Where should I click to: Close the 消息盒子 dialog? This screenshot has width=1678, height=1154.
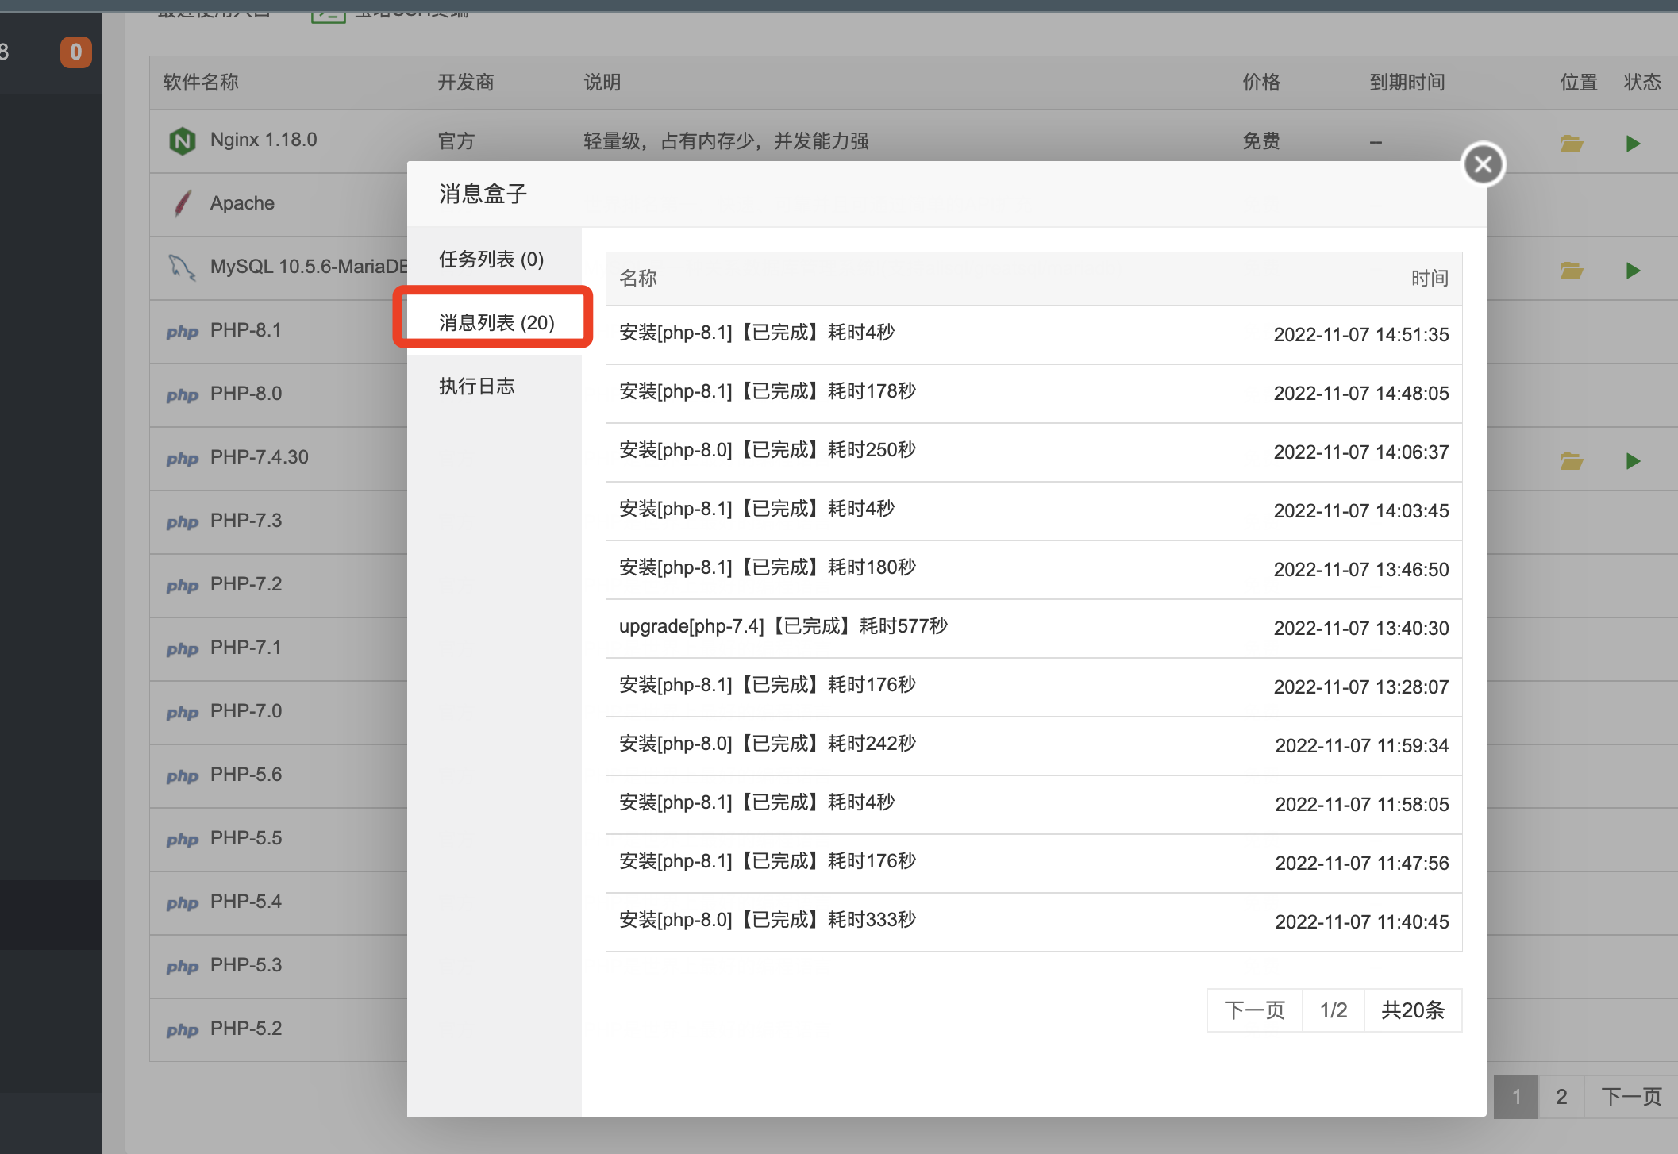coord(1483,164)
